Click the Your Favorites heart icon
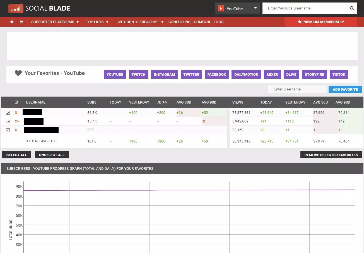Viewport: 364px width, 253px height. [18, 73]
